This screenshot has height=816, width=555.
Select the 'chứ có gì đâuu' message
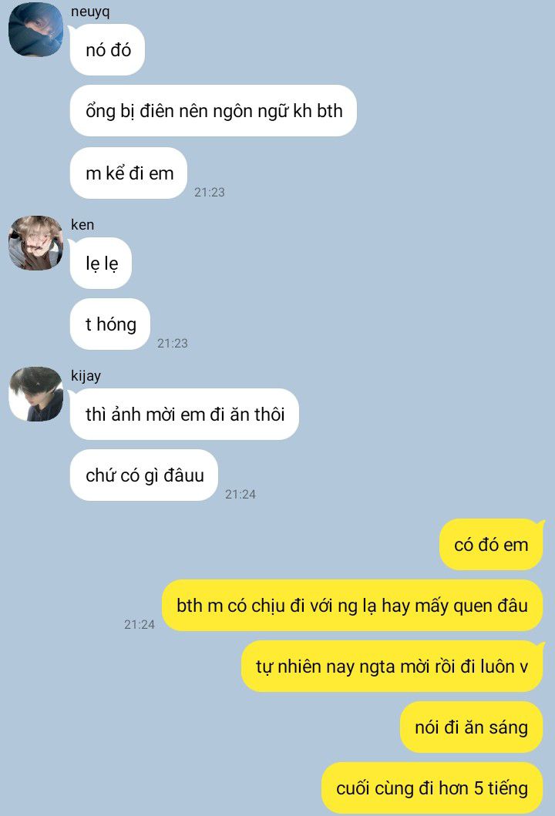point(144,475)
